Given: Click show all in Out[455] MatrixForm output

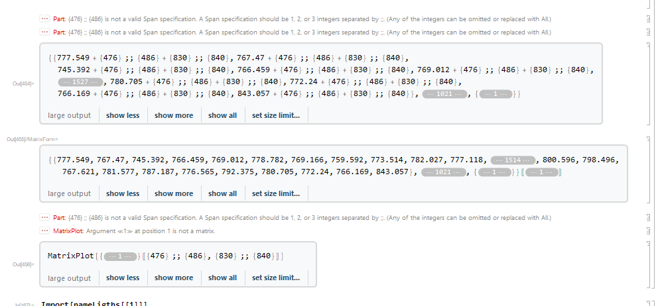Looking at the screenshot, I should pos(222,193).
